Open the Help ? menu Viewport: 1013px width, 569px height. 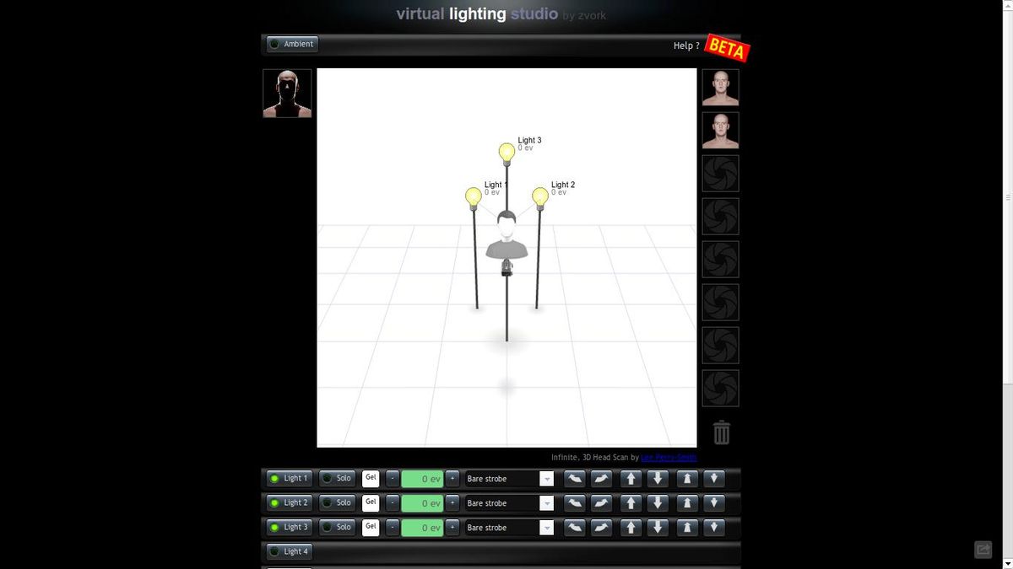686,46
